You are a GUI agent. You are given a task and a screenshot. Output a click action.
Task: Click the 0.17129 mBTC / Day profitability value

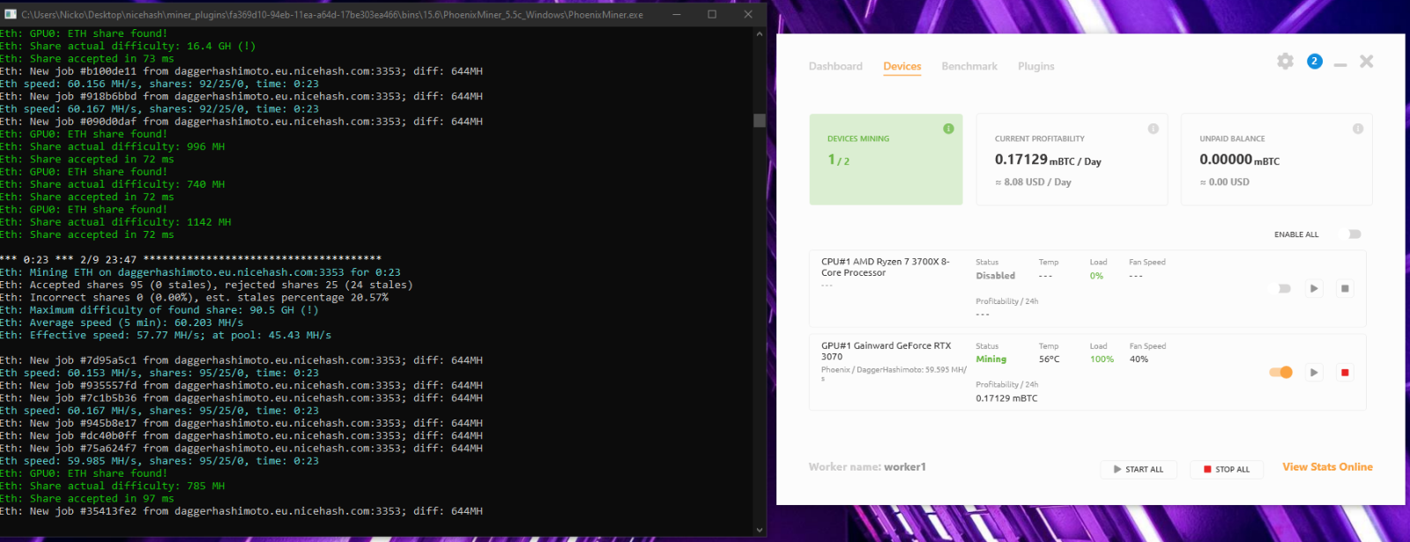(x=1048, y=160)
